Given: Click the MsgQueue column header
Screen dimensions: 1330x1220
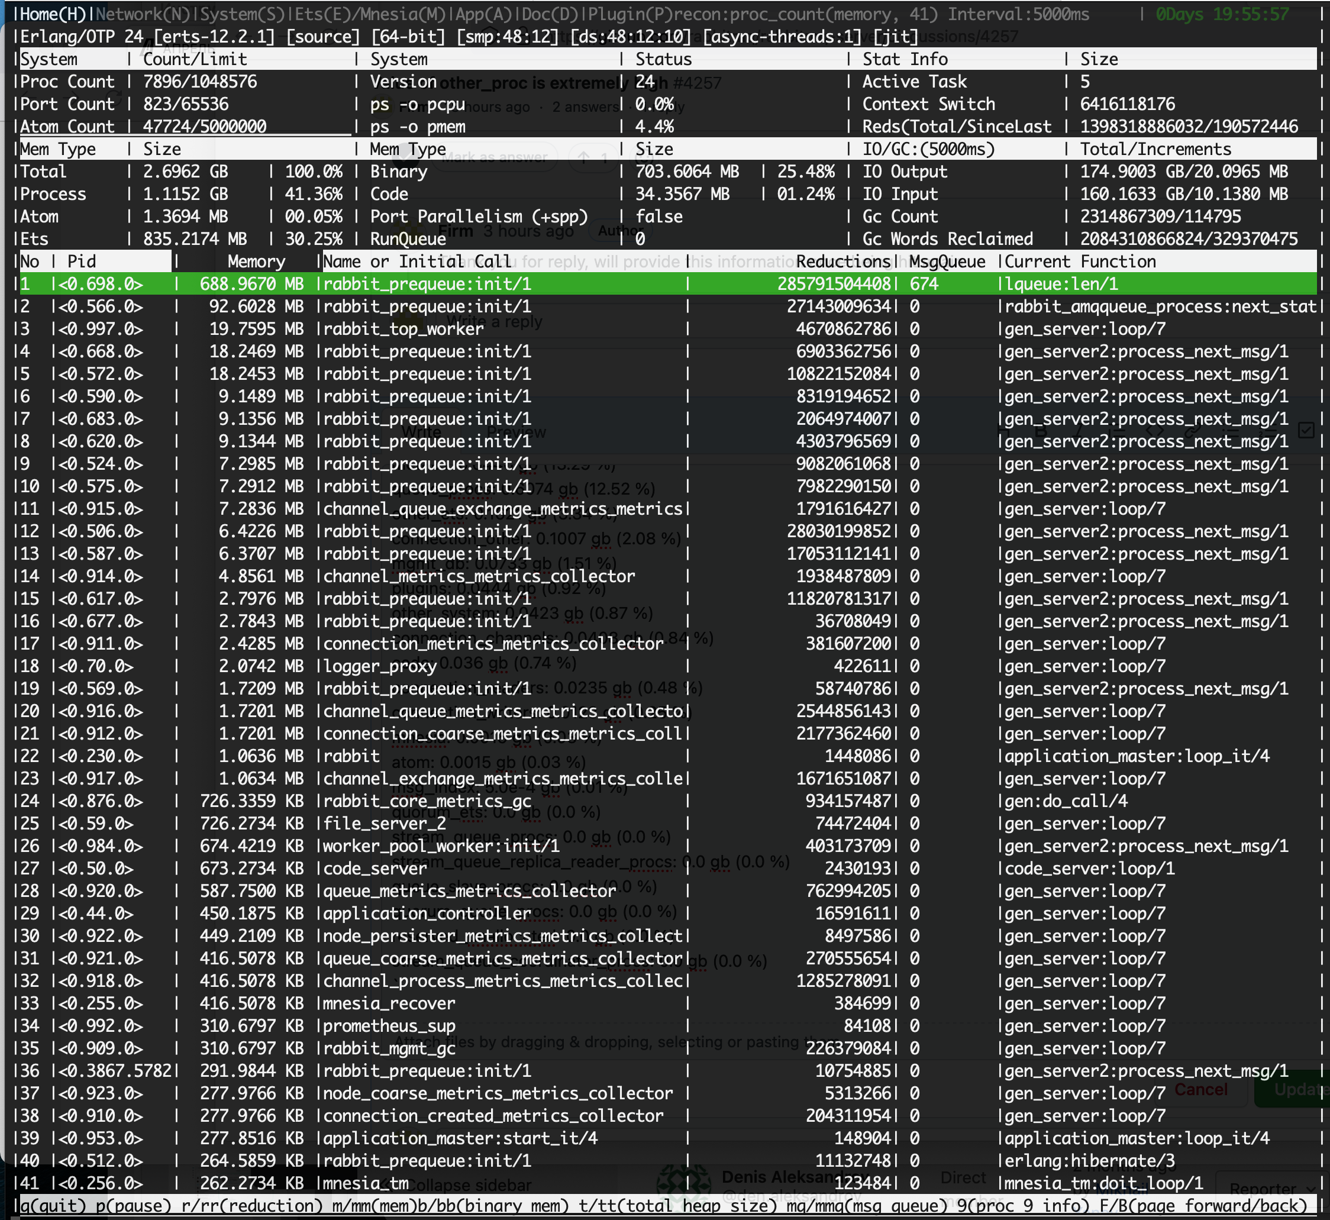Looking at the screenshot, I should [x=947, y=262].
